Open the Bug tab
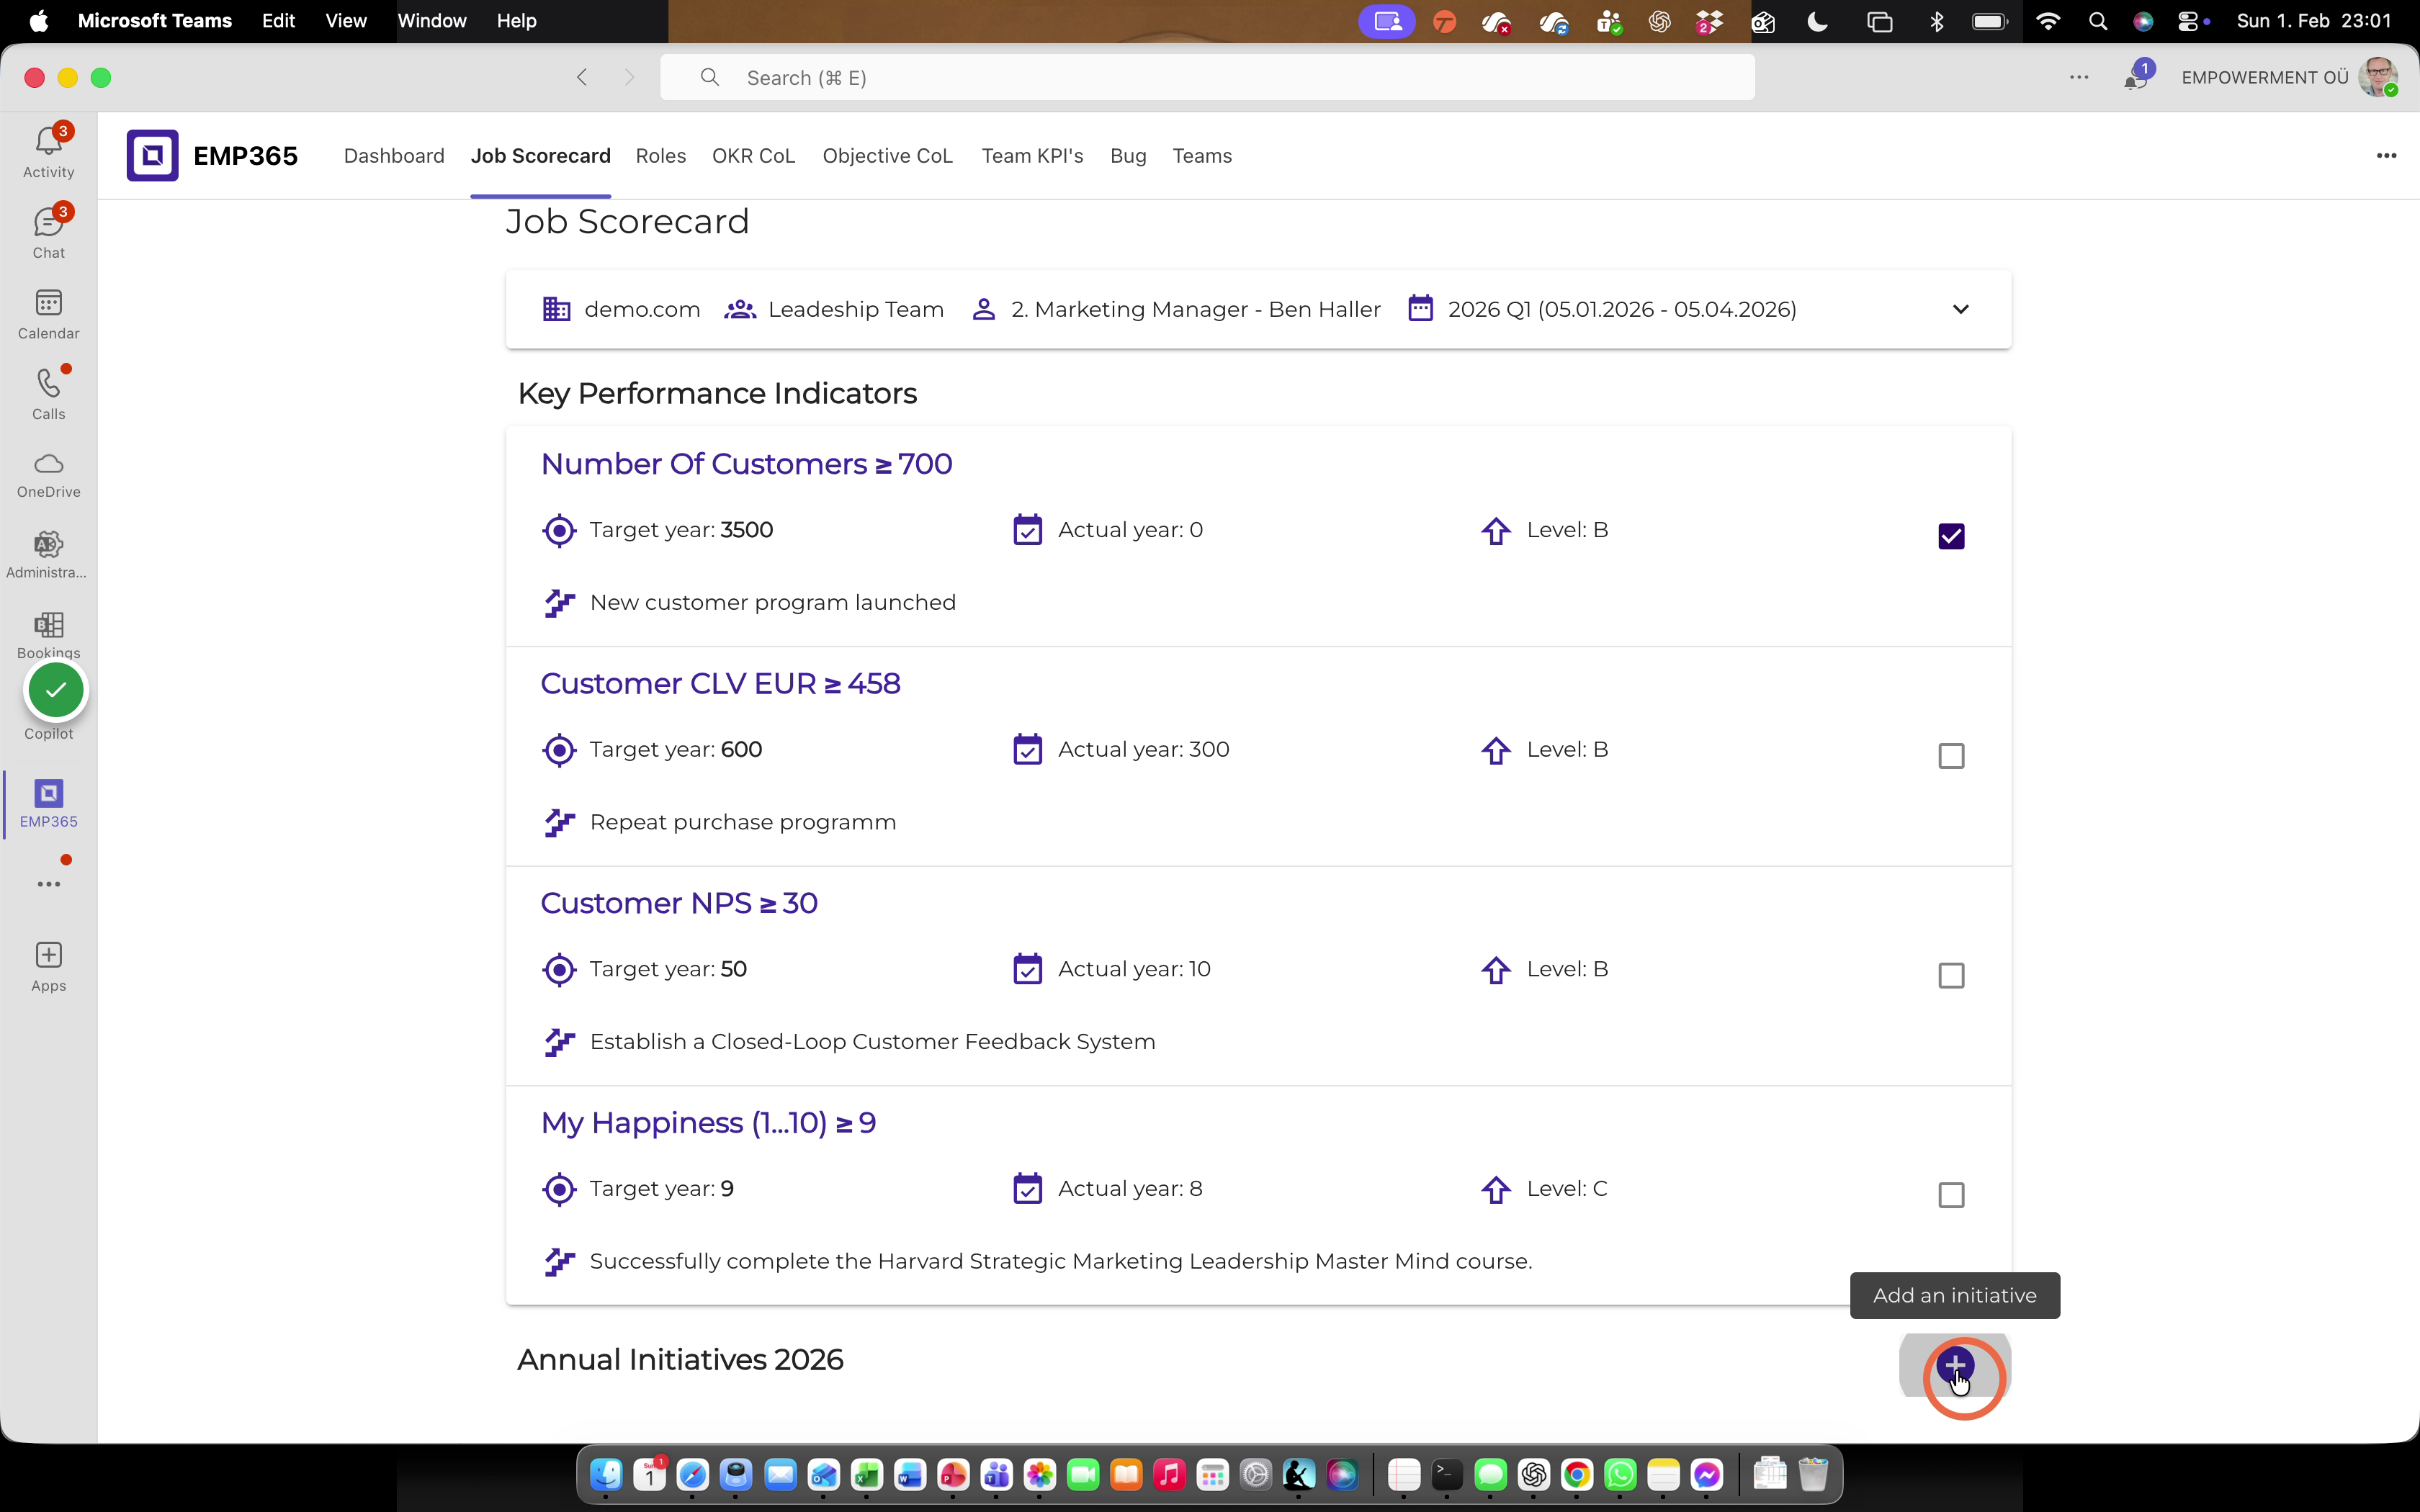 click(x=1128, y=156)
